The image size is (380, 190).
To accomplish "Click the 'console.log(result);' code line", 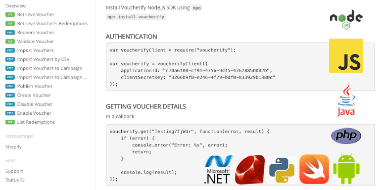I will 149,172.
